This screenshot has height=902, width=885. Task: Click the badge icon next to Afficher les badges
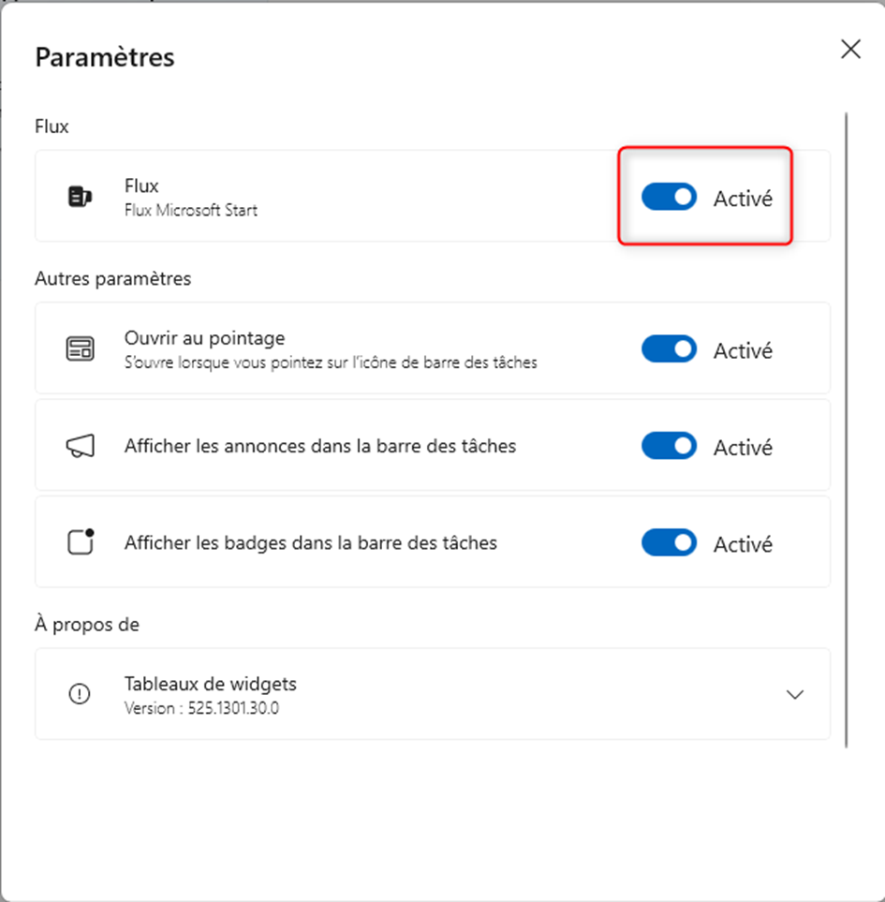tap(80, 541)
